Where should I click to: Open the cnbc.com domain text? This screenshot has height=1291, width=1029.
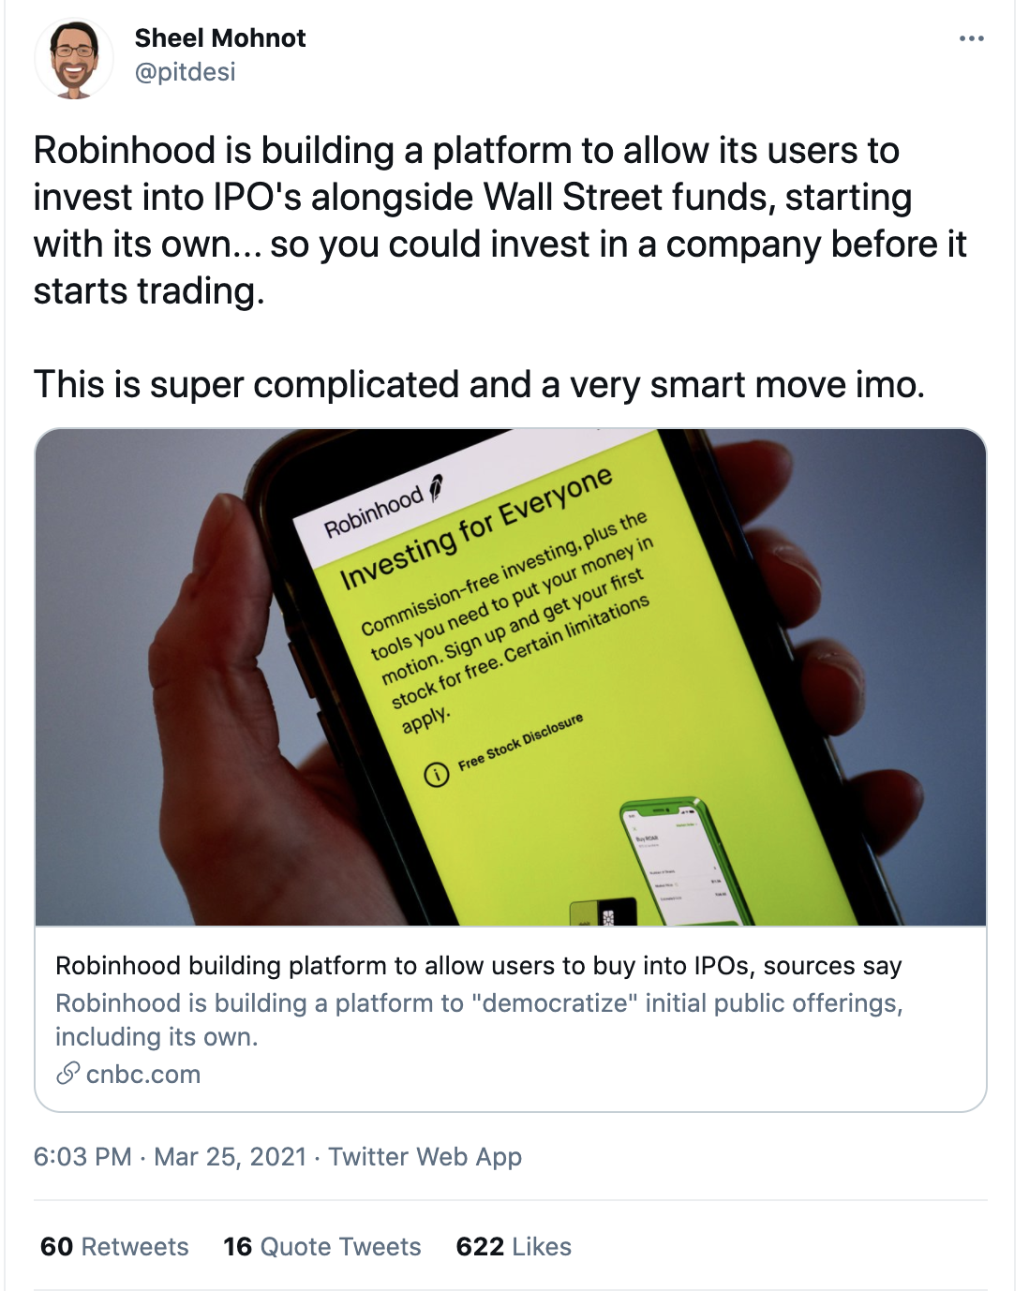(143, 1075)
